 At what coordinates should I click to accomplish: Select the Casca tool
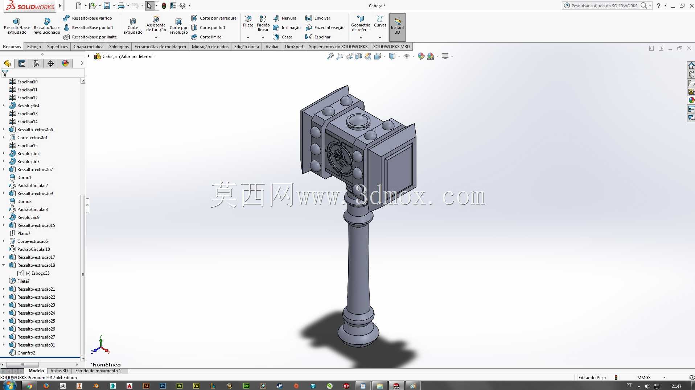(283, 37)
